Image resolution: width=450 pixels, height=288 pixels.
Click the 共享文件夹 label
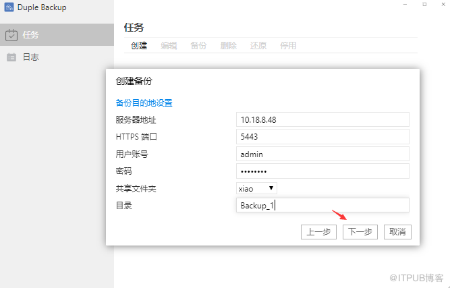point(136,188)
